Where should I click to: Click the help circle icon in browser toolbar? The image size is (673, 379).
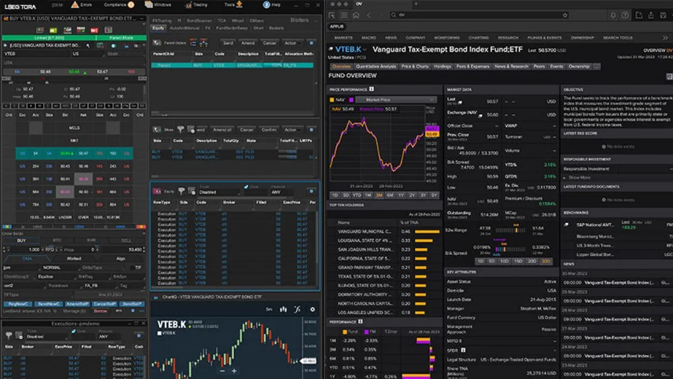pyautogui.click(x=626, y=15)
